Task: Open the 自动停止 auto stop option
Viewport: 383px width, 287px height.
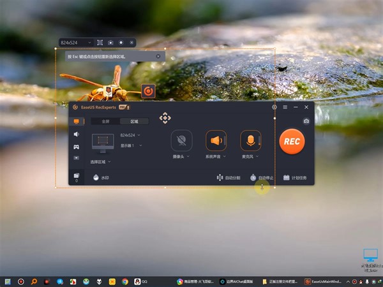Action: 262,178
